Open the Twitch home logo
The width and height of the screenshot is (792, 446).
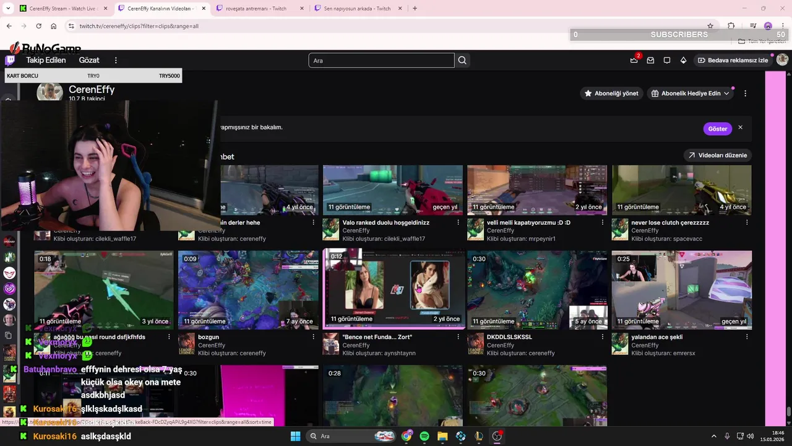10,60
